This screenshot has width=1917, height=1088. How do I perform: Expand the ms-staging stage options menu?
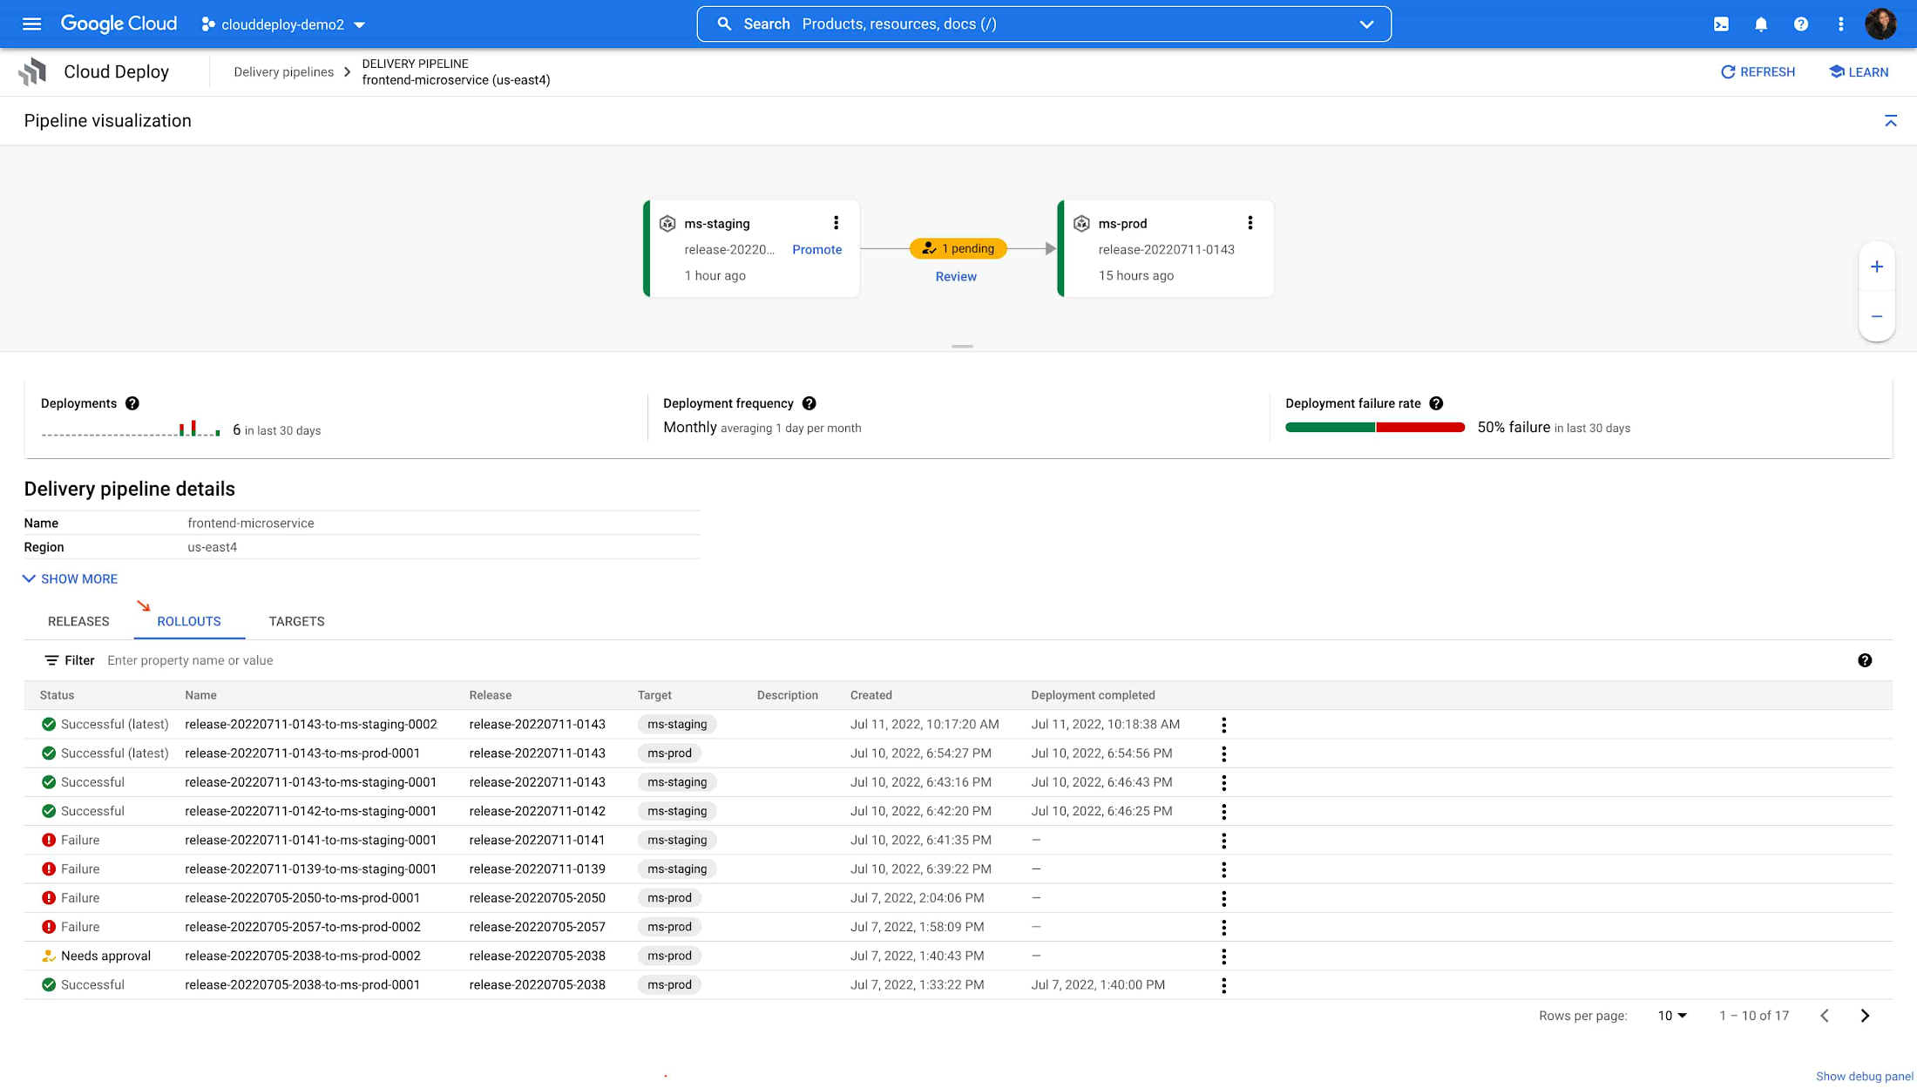click(x=836, y=221)
